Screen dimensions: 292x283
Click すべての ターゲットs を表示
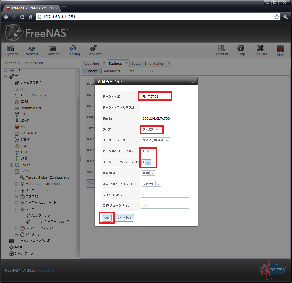click(x=50, y=222)
